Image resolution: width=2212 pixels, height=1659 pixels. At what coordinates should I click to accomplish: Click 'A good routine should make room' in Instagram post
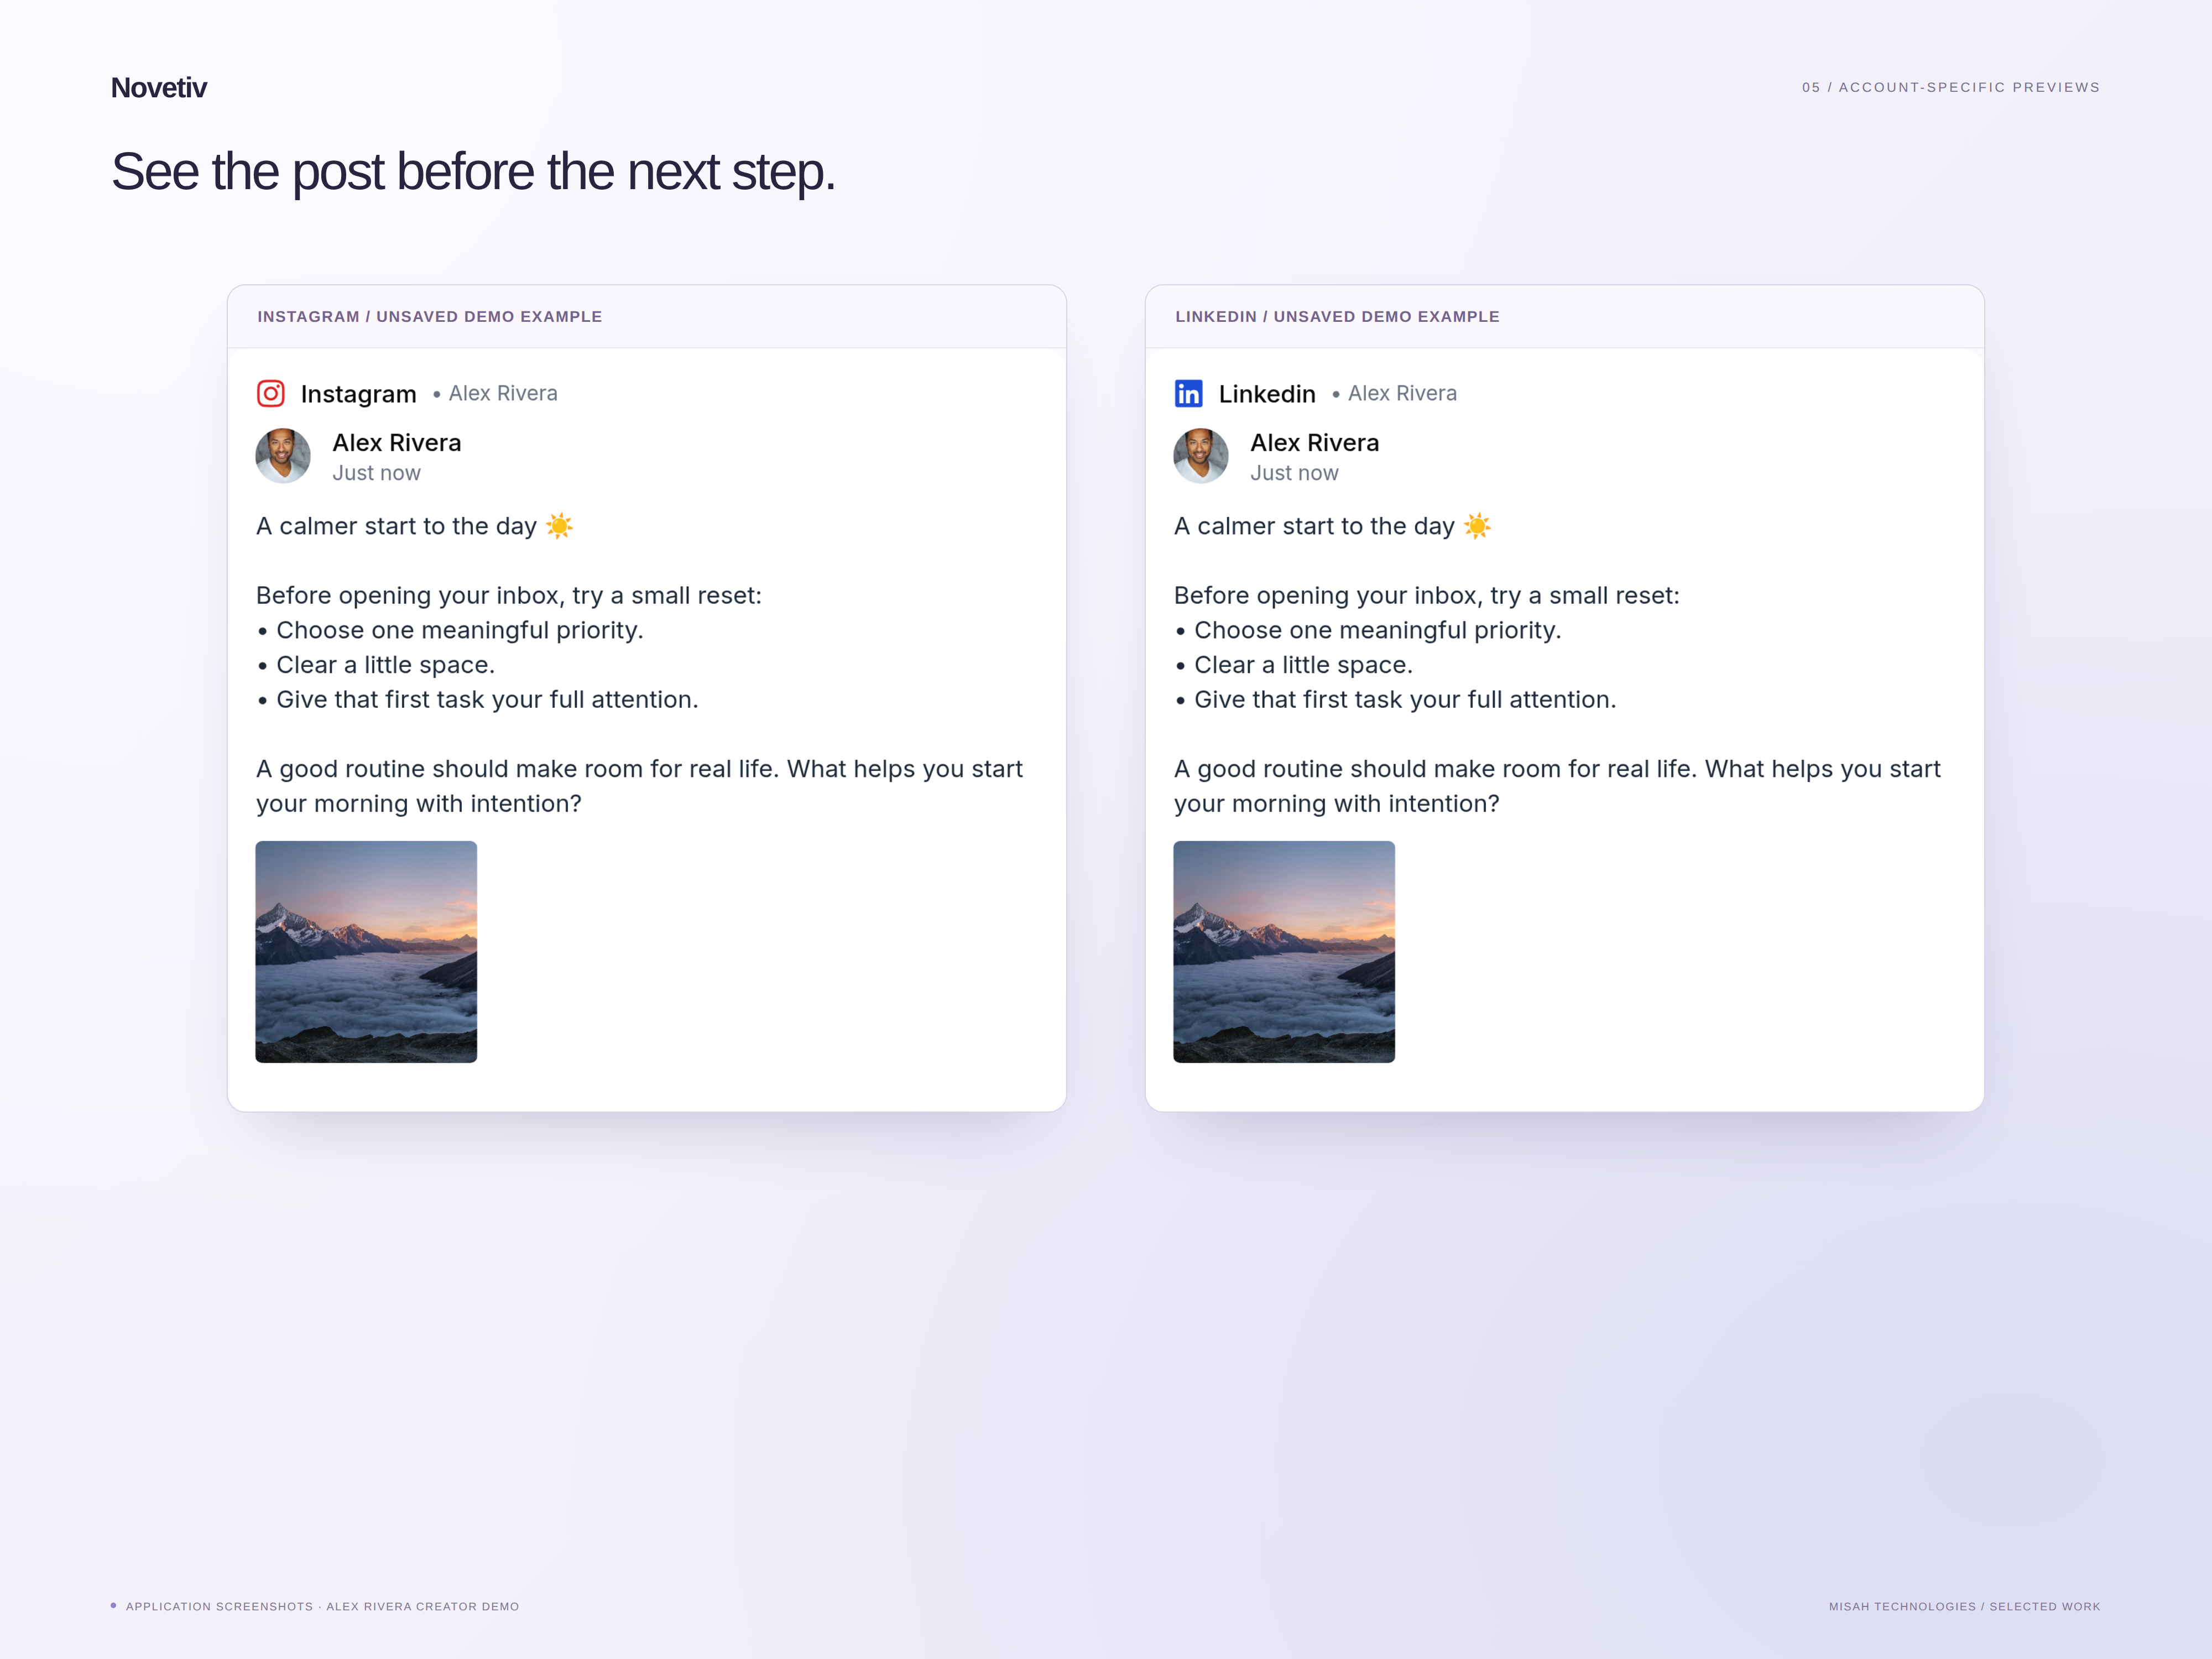tap(639, 769)
